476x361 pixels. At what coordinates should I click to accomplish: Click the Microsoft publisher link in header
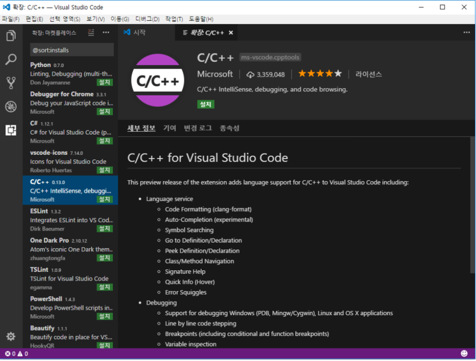point(215,74)
